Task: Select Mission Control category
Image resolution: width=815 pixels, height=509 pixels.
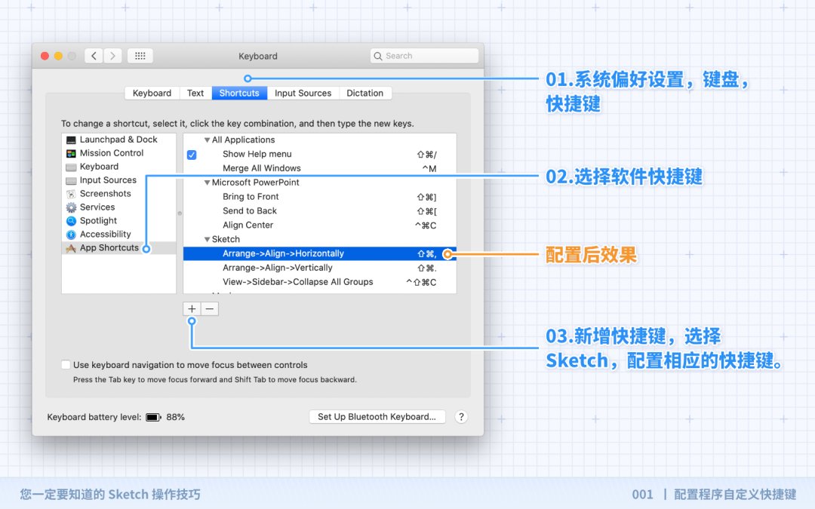Action: [x=119, y=153]
